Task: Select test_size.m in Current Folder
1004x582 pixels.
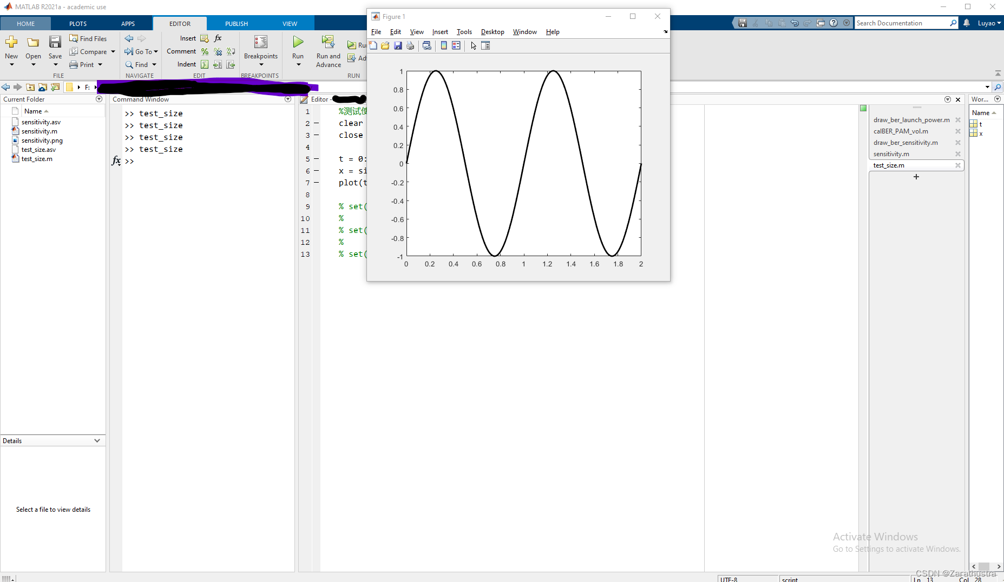Action: (x=37, y=159)
